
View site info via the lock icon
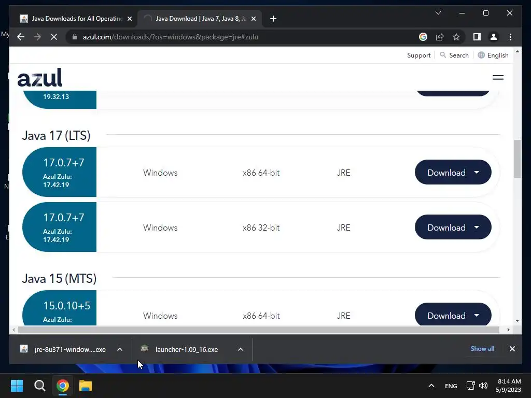pyautogui.click(x=75, y=37)
